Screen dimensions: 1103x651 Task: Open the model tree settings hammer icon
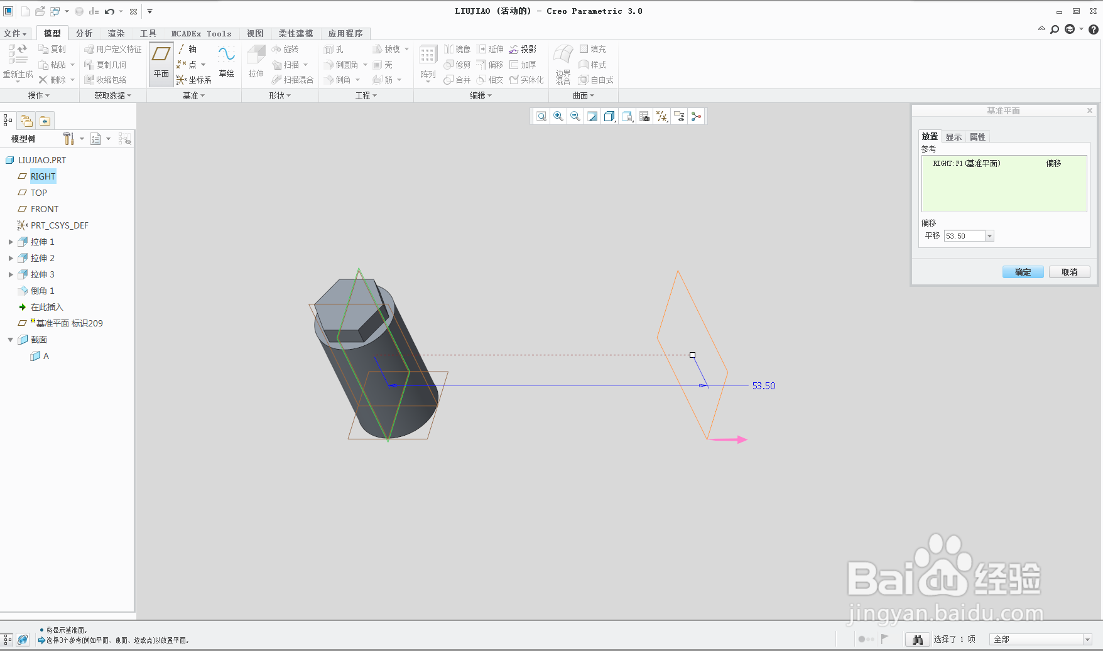click(x=68, y=139)
